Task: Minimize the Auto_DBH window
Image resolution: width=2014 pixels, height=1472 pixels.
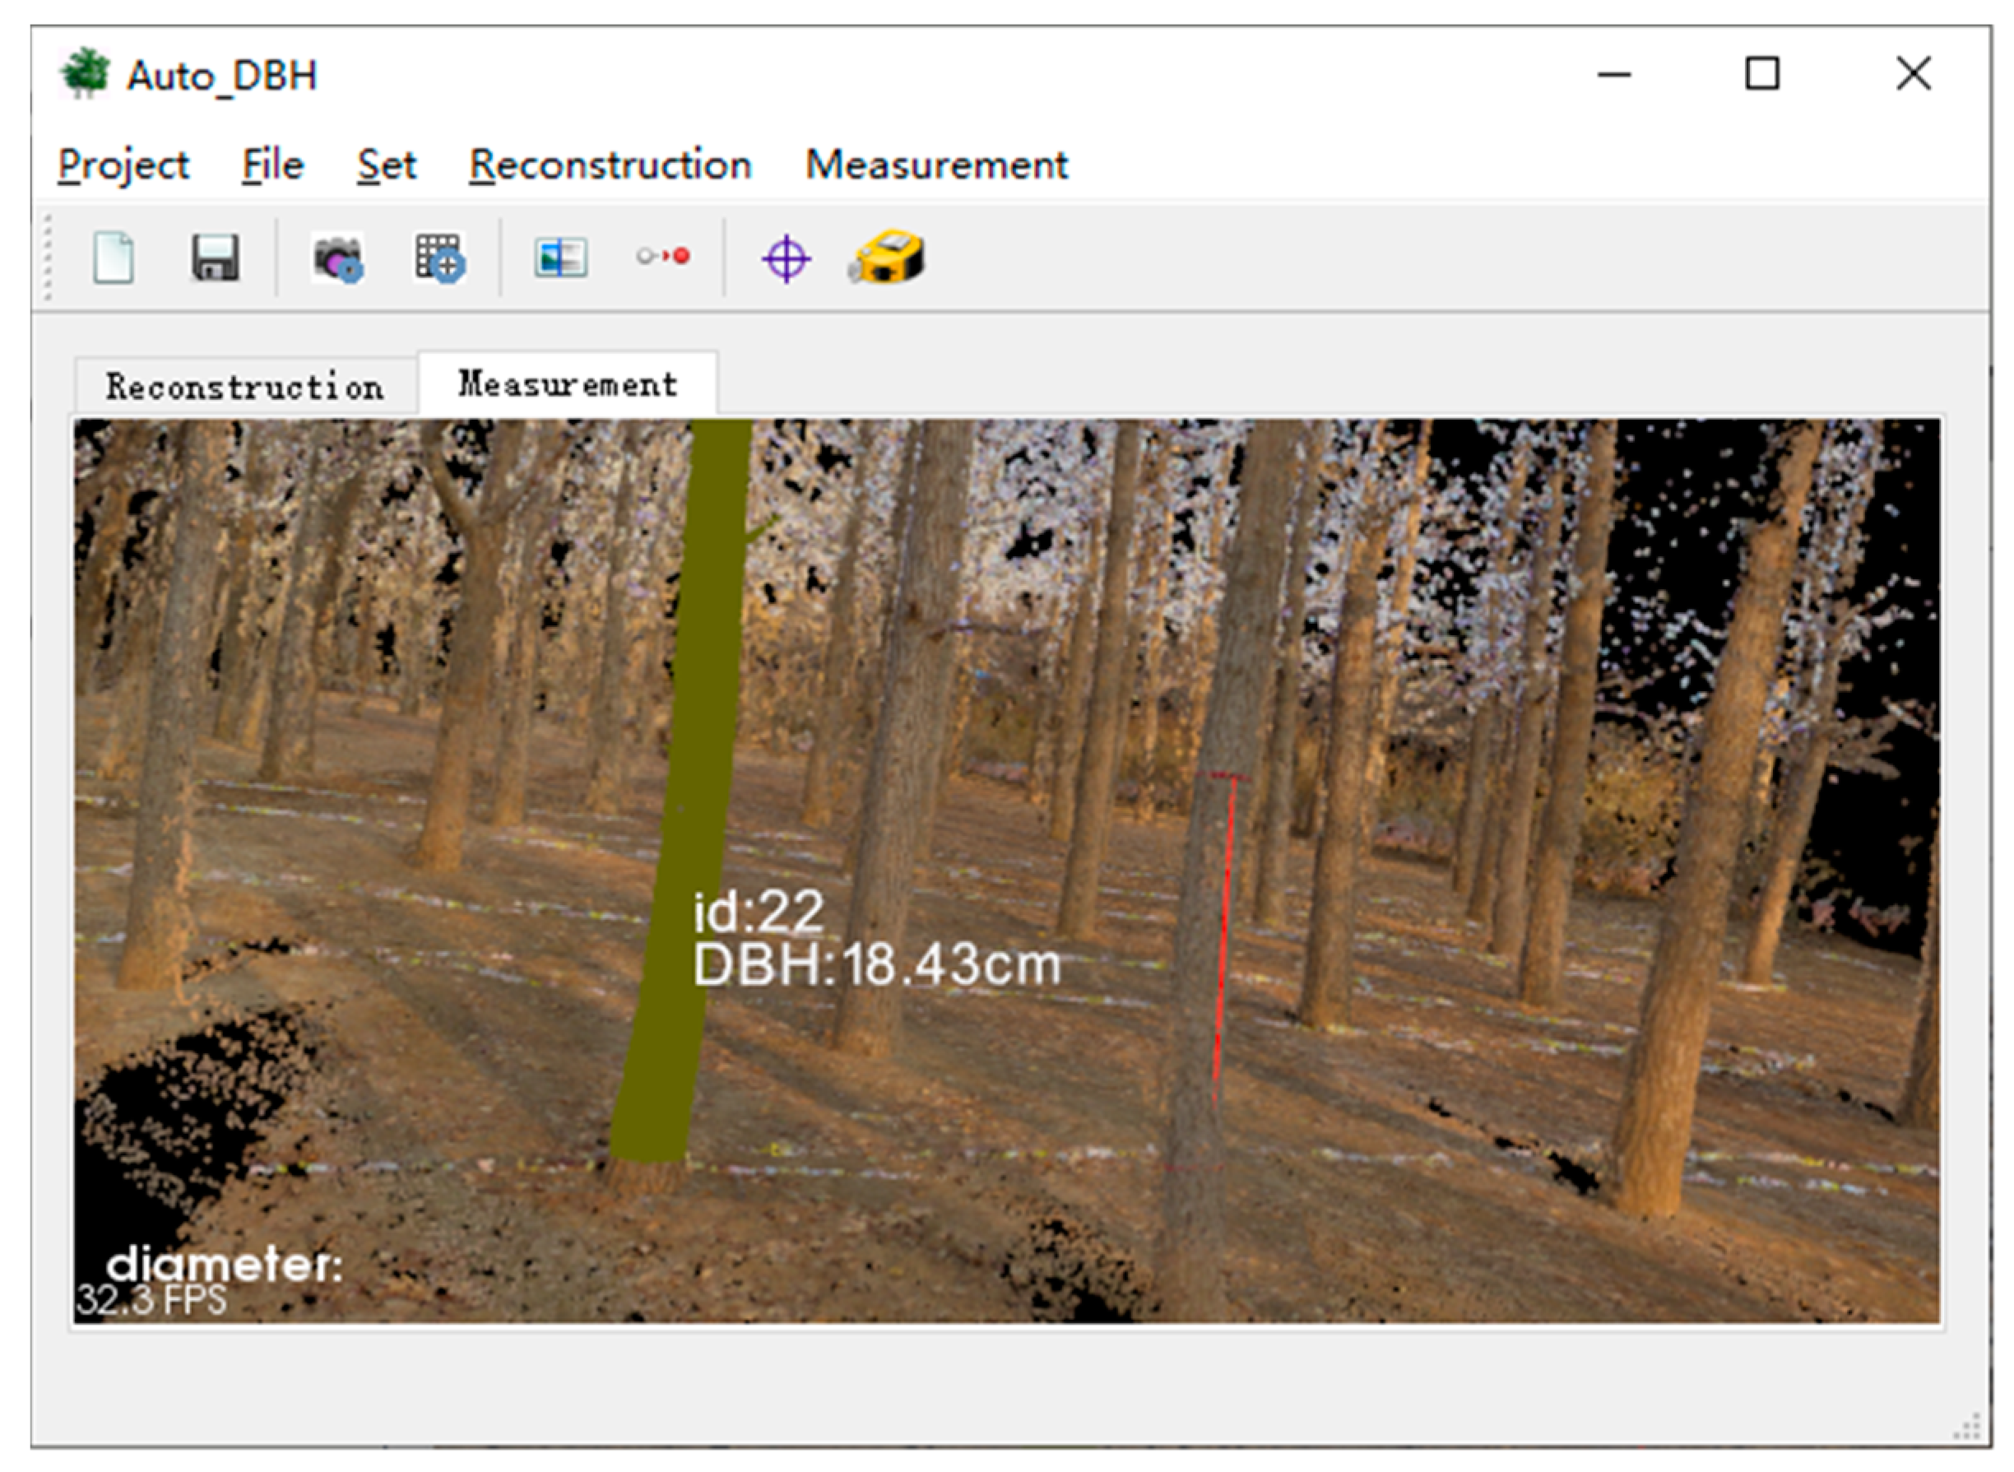Action: pos(1613,75)
